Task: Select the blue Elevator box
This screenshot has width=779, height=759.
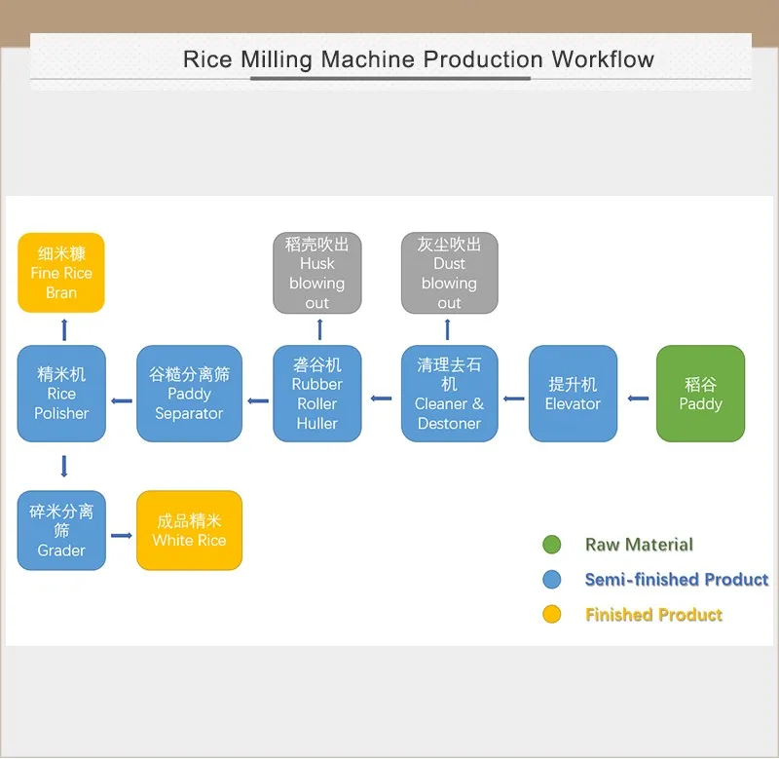Action: (x=573, y=394)
